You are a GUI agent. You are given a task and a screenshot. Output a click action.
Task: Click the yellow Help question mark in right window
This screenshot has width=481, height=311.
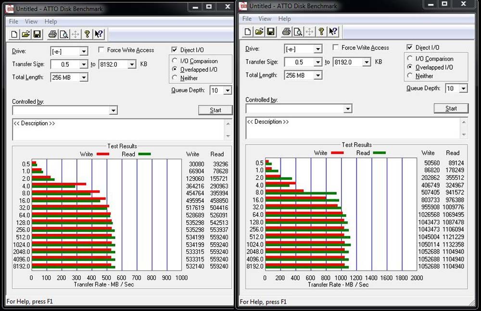[321, 32]
